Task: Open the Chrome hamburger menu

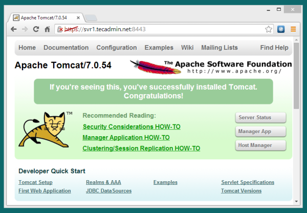Action: (x=293, y=29)
